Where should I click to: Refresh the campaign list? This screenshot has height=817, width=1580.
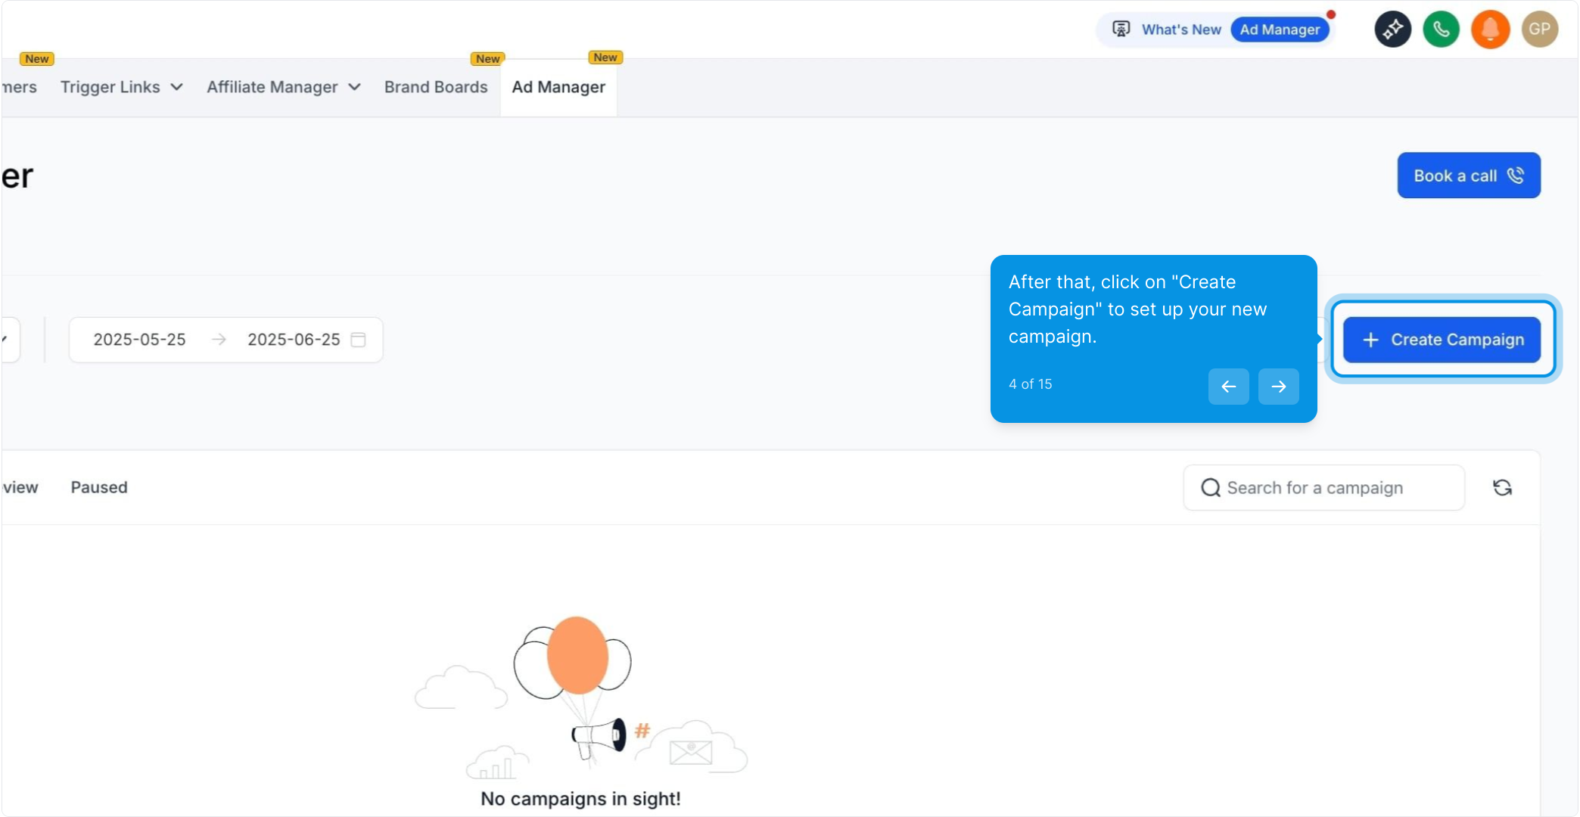[1502, 488]
